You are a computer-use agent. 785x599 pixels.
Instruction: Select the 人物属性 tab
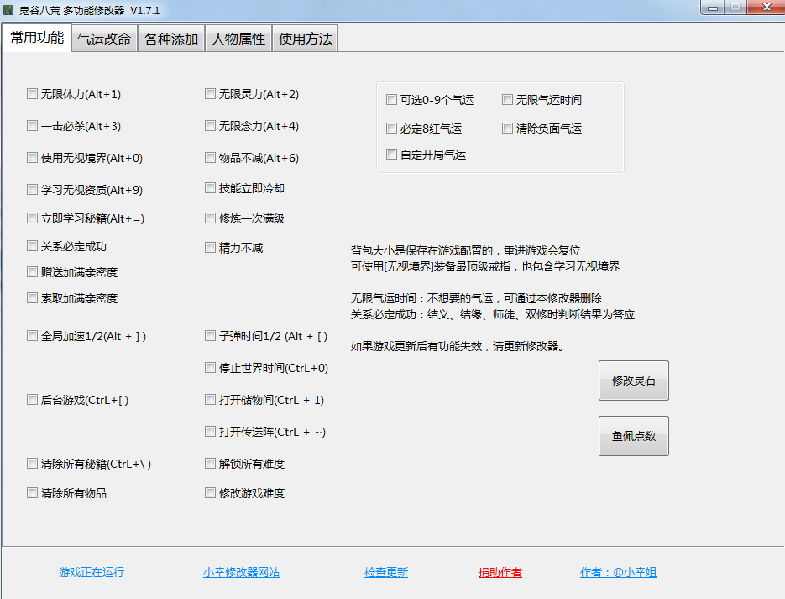coord(238,38)
